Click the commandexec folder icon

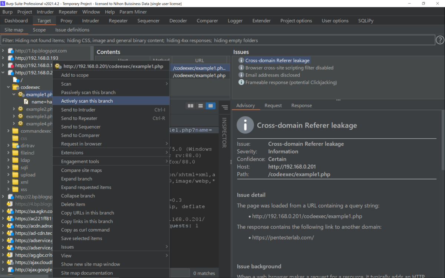[x=16, y=131]
